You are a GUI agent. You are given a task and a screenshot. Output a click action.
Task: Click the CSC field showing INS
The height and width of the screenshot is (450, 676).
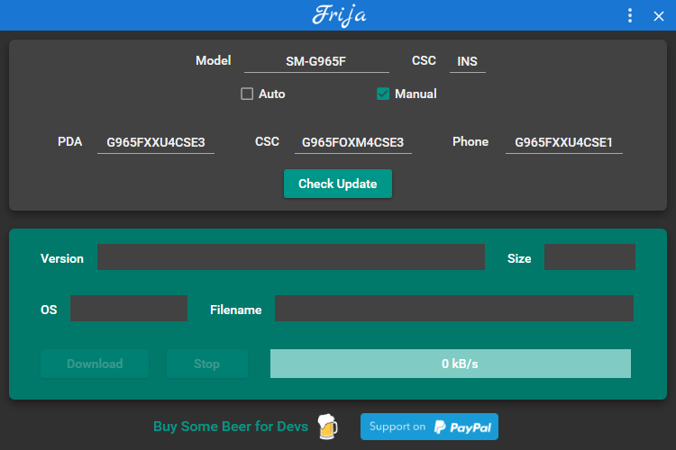(x=467, y=61)
